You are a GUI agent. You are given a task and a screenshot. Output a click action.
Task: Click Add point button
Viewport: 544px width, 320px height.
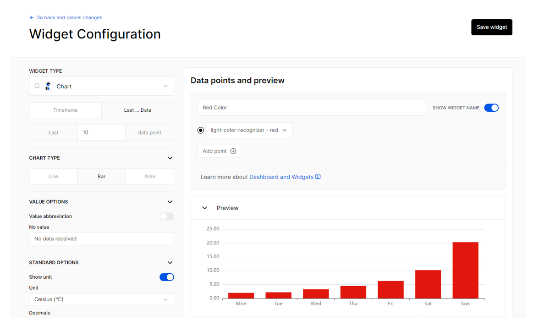(219, 151)
